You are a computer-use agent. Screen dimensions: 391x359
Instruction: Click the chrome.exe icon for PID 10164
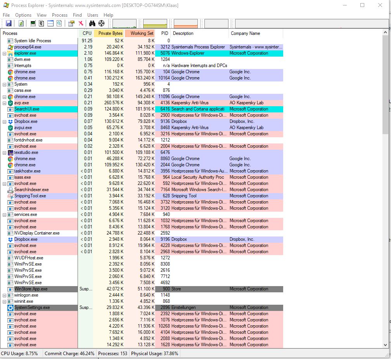pyautogui.click(x=10, y=78)
